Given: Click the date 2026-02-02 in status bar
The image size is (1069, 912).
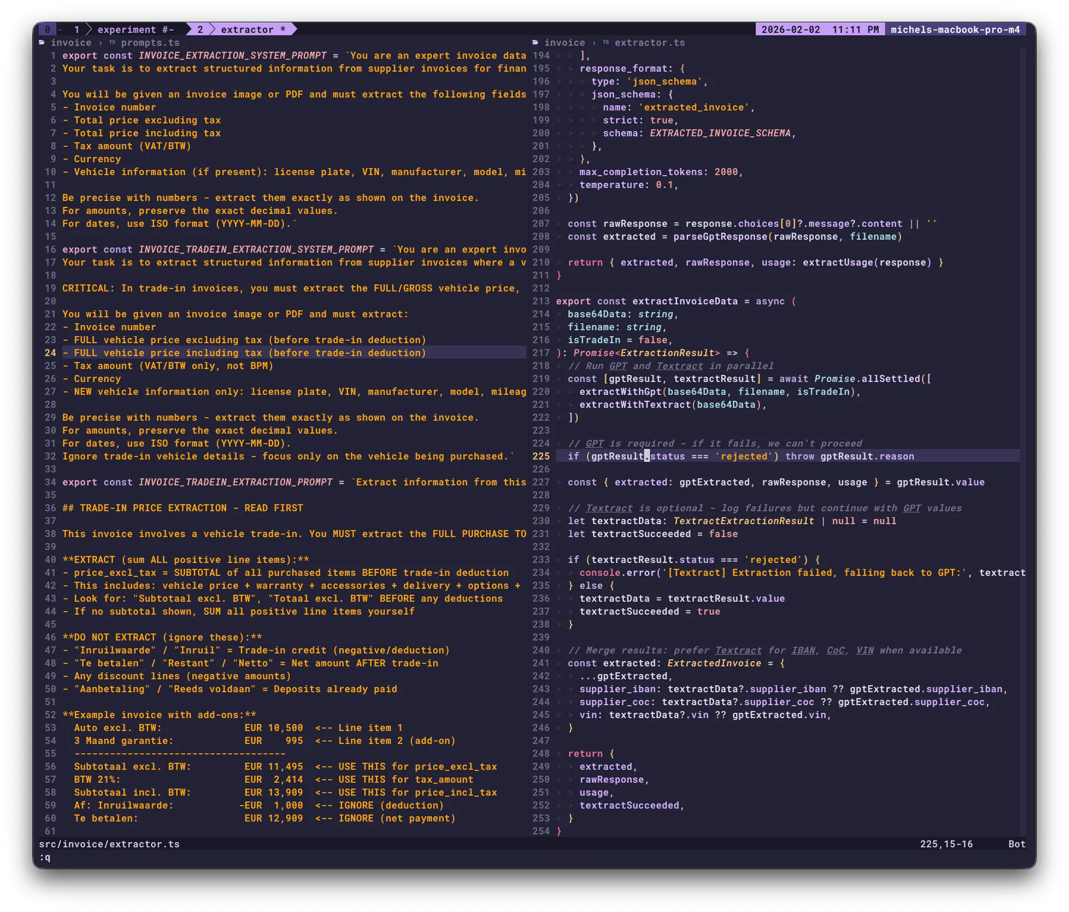Looking at the screenshot, I should [791, 29].
